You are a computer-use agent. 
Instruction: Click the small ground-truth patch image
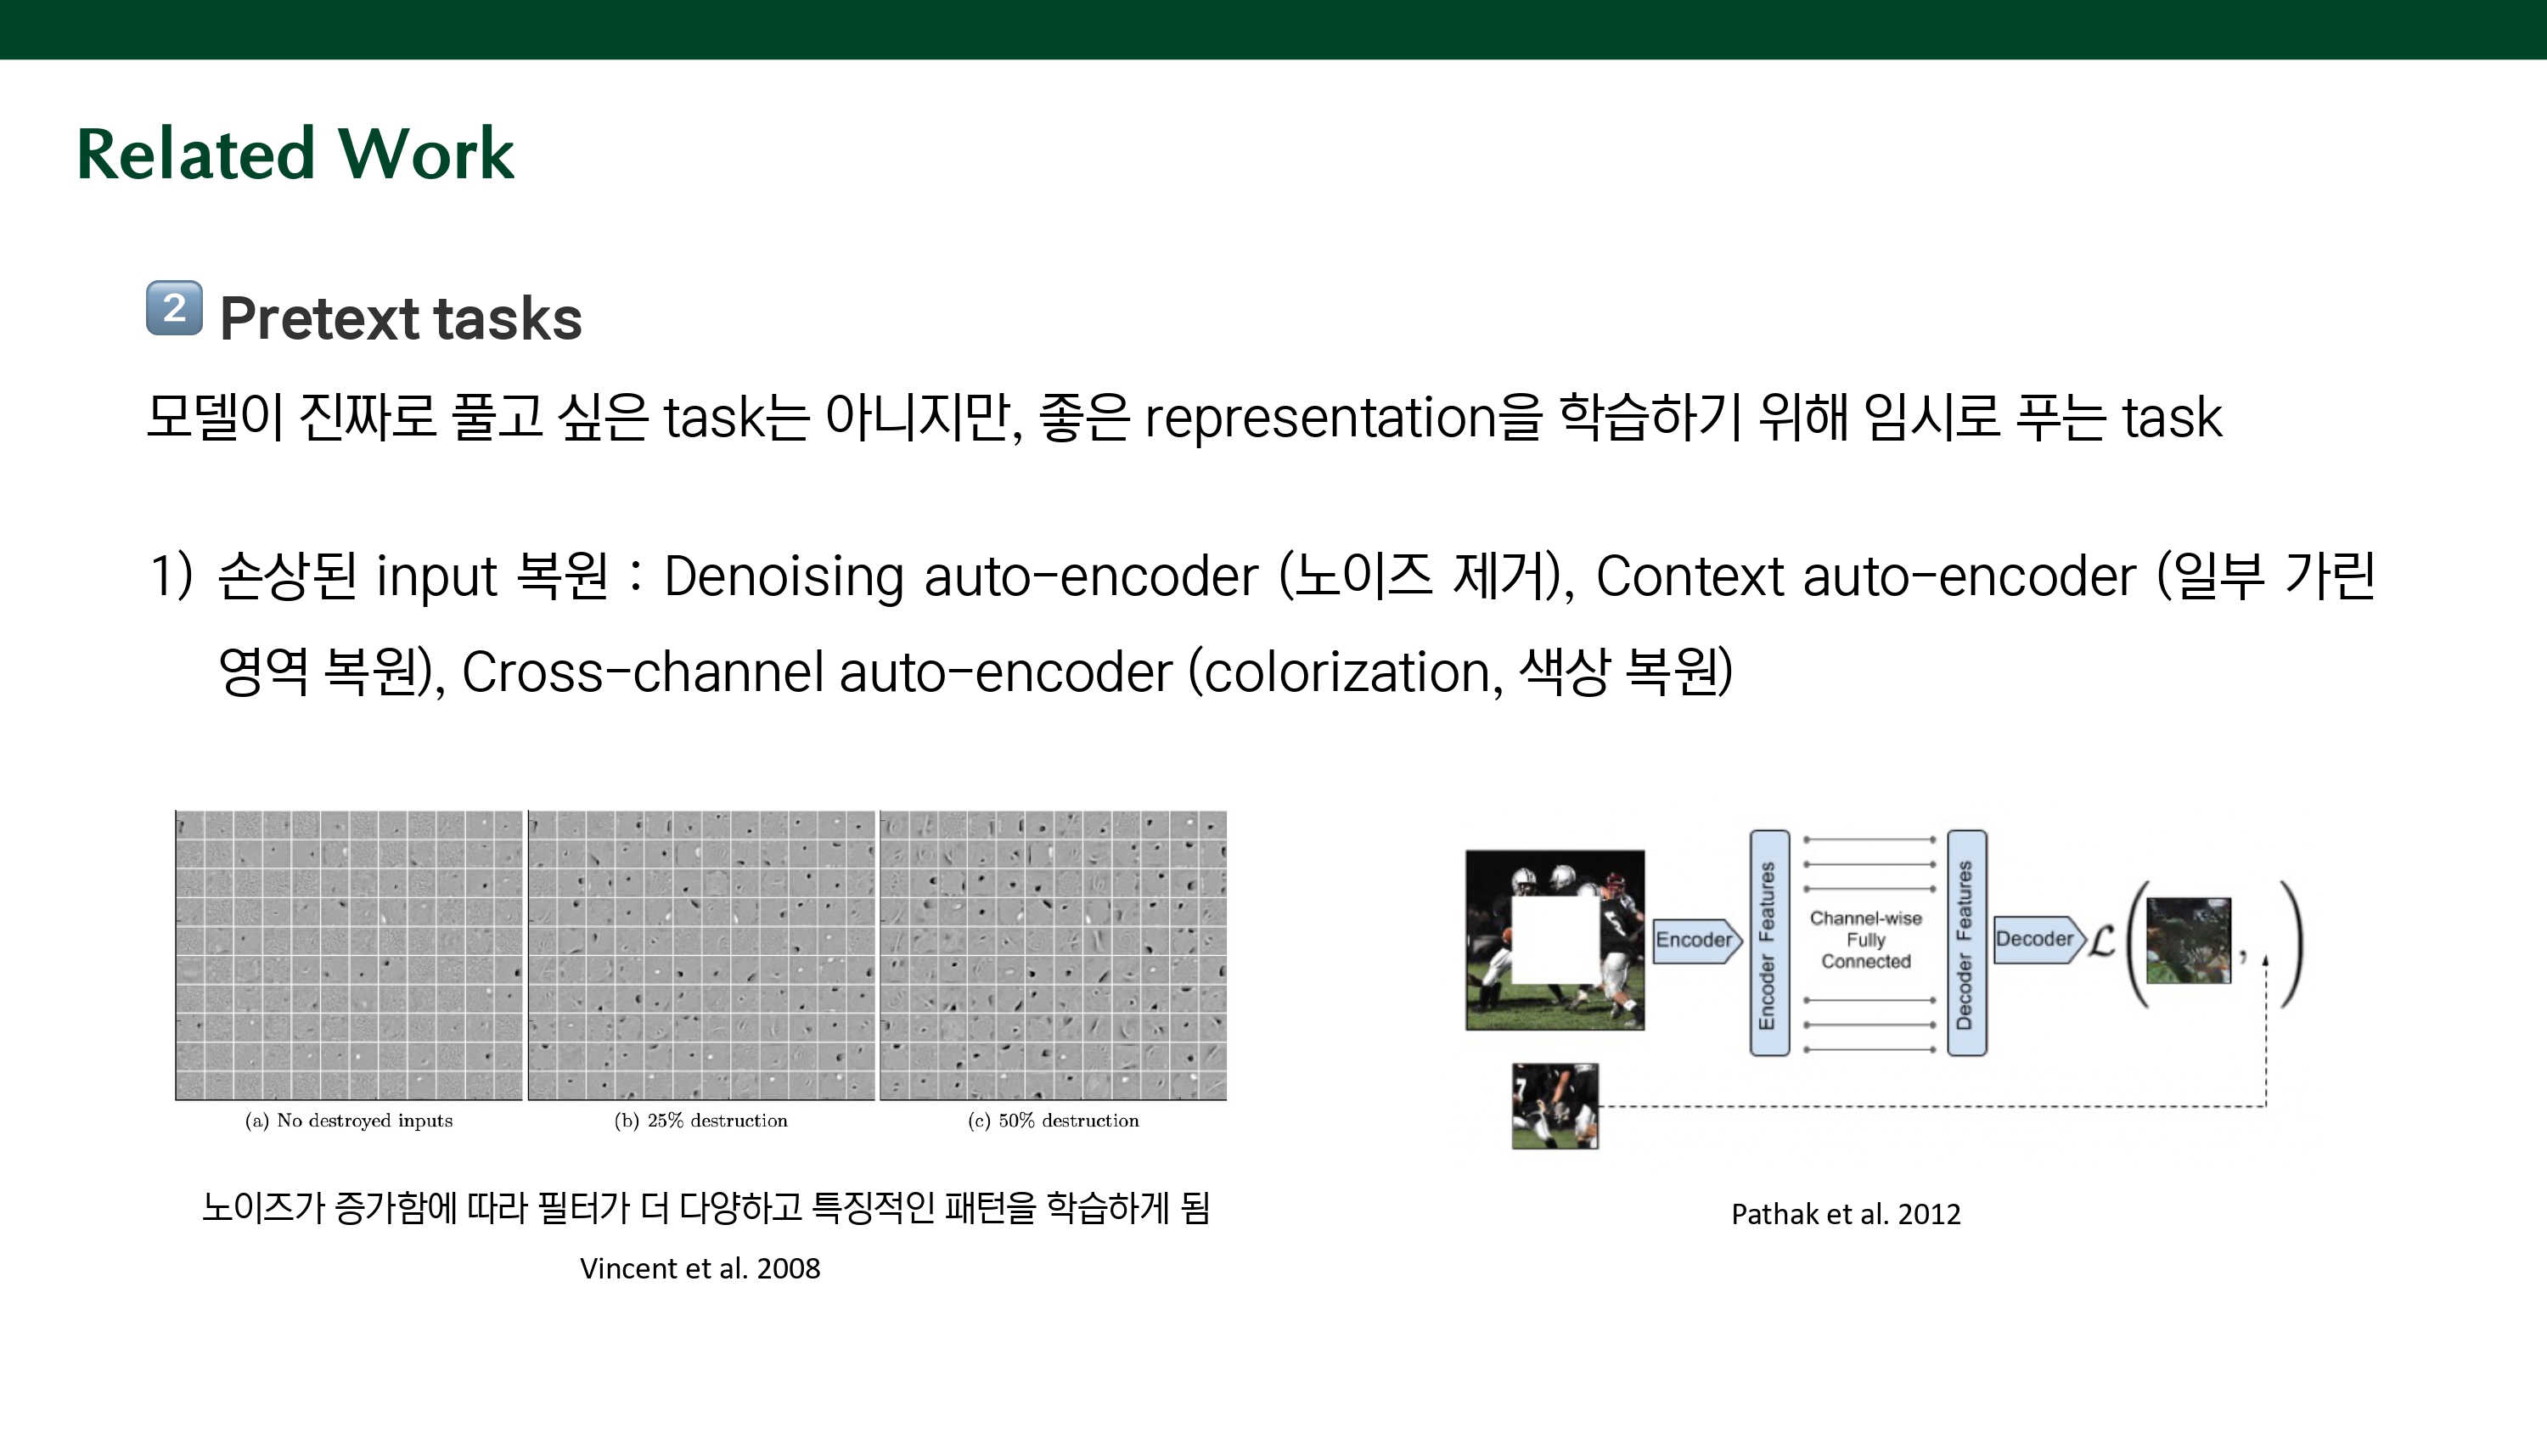(1555, 1105)
